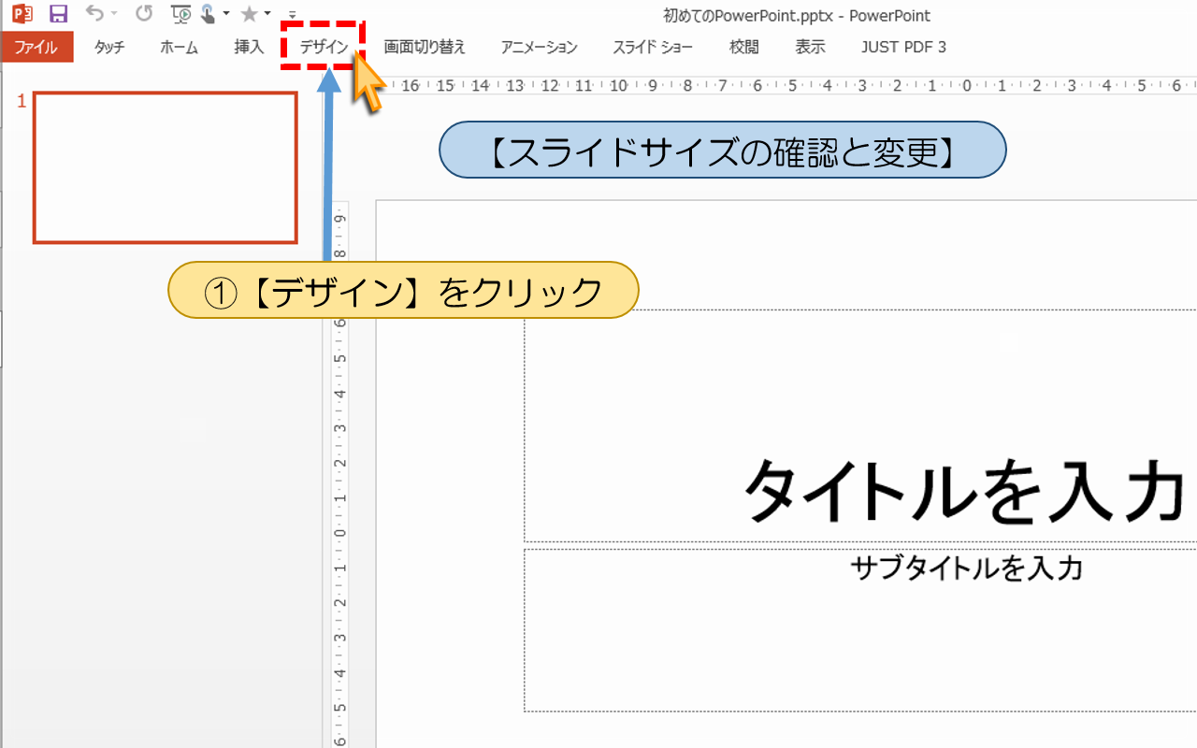The height and width of the screenshot is (748, 1197).
Task: Open the アニメーション tab
Action: (538, 46)
